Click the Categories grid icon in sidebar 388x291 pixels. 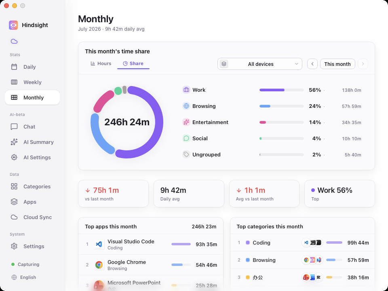[14, 186]
